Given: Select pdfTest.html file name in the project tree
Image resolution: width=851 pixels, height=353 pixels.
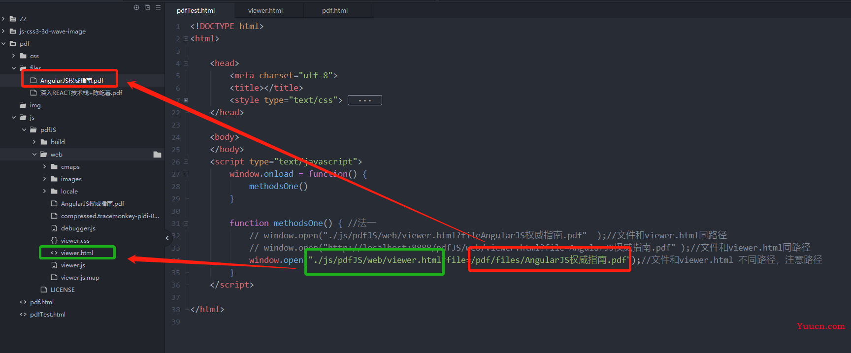Looking at the screenshot, I should coord(47,315).
